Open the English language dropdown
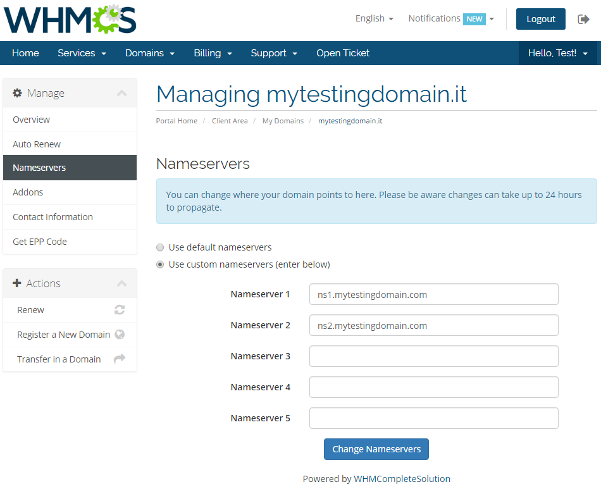The image size is (601, 489). pos(374,18)
